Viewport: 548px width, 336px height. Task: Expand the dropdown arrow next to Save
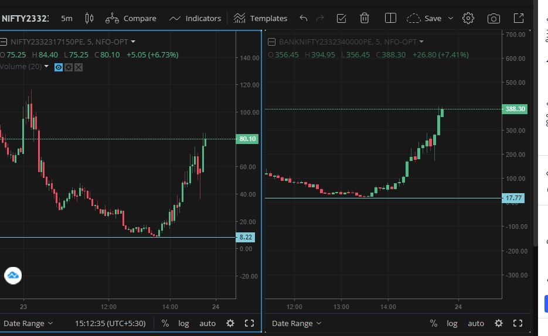(x=451, y=18)
